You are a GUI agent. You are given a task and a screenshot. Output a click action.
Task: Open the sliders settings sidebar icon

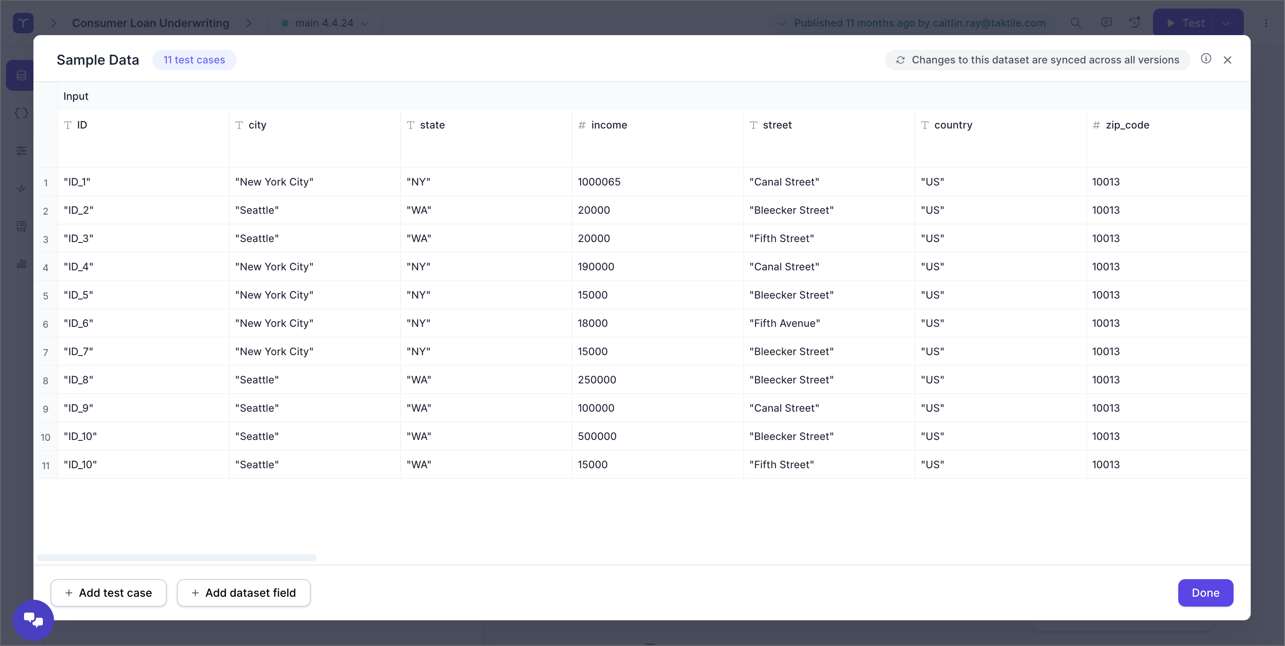[x=21, y=150]
